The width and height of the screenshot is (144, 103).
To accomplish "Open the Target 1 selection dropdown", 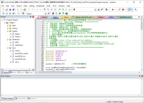I will click(x=45, y=14).
